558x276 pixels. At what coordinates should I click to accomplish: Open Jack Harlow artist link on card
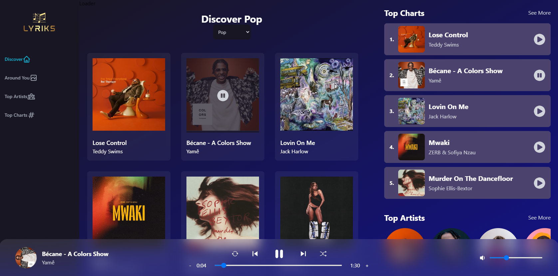click(x=294, y=152)
